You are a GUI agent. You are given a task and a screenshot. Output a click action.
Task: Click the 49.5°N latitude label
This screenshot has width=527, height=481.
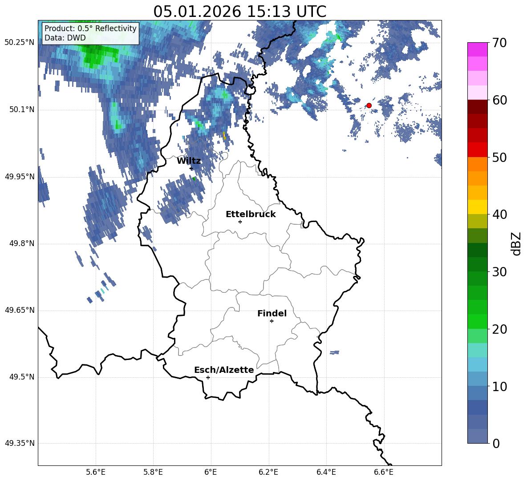coord(22,377)
